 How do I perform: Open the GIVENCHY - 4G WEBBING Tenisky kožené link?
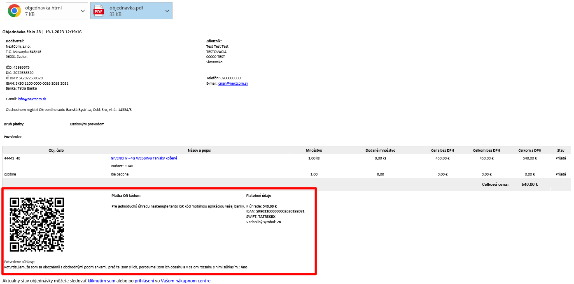(144, 158)
